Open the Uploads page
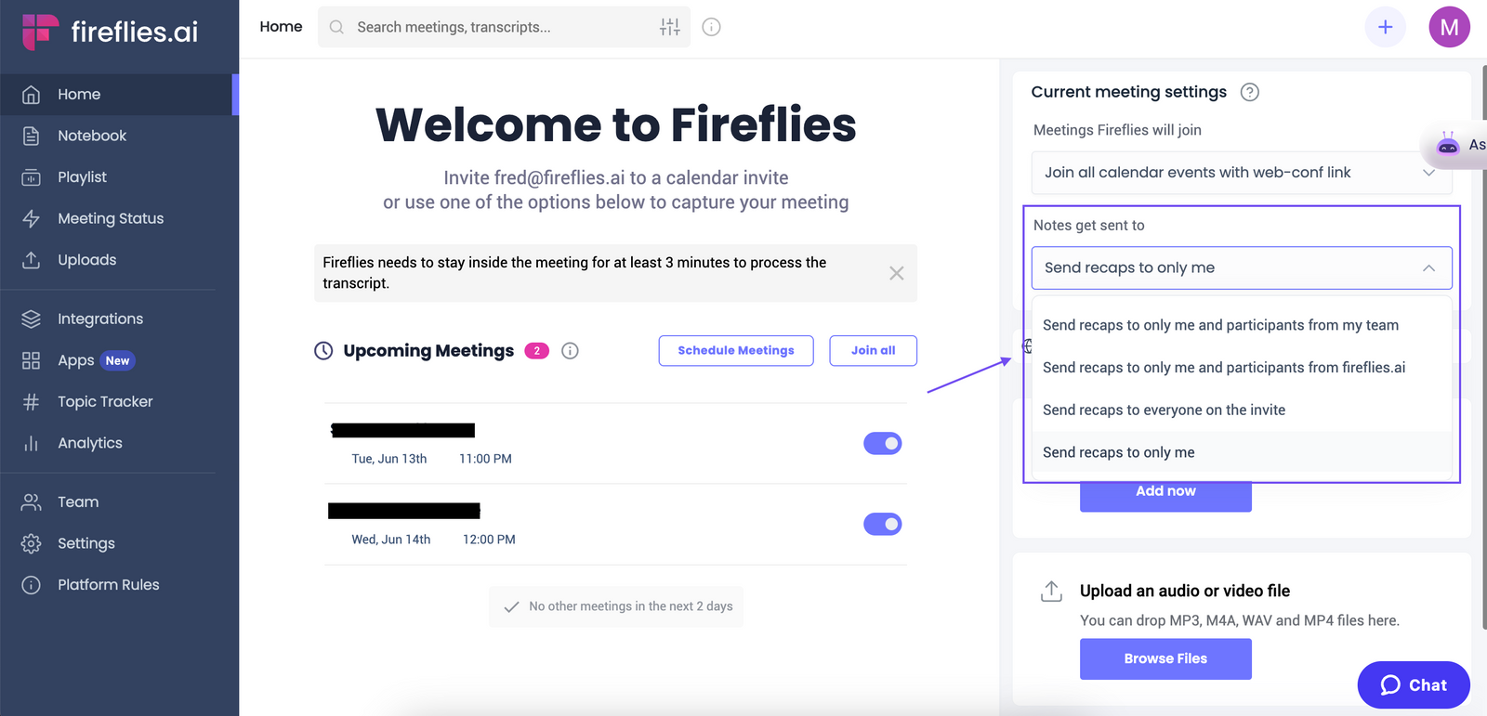The height and width of the screenshot is (716, 1487). click(x=86, y=260)
